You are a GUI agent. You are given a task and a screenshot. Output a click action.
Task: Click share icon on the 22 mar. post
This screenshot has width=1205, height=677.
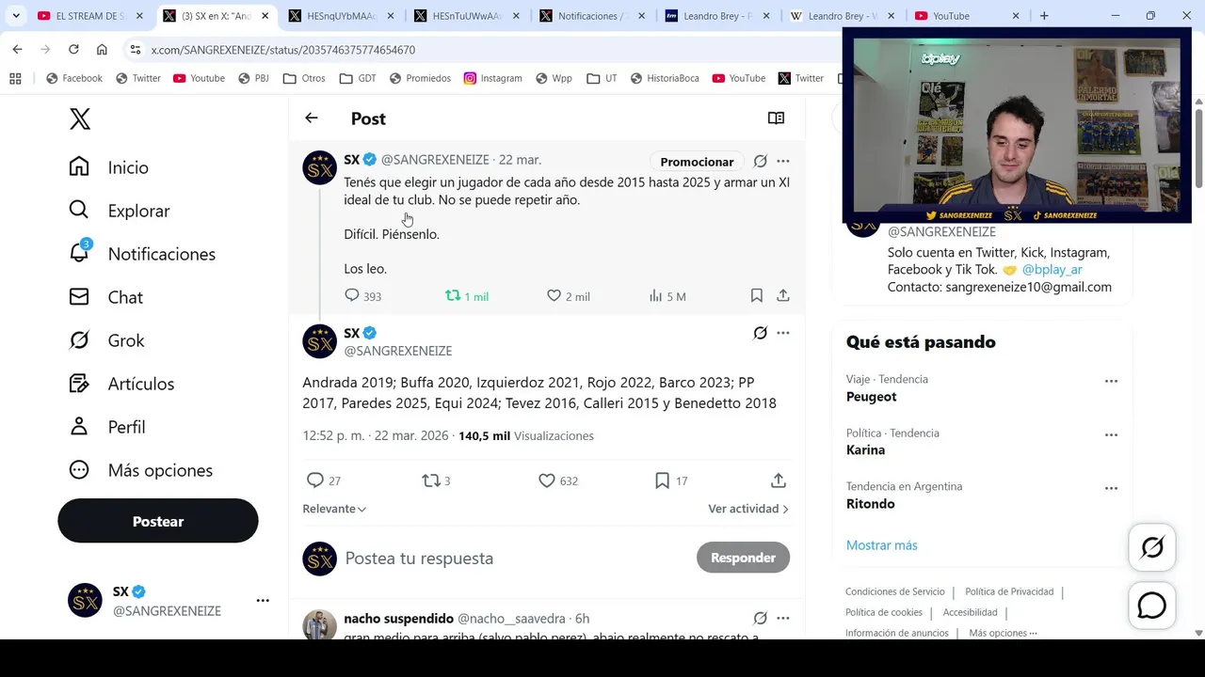783,295
